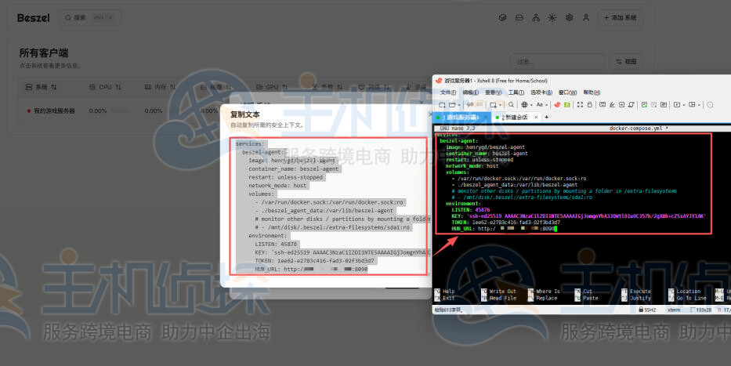Open the 视图 view options button

(x=626, y=62)
